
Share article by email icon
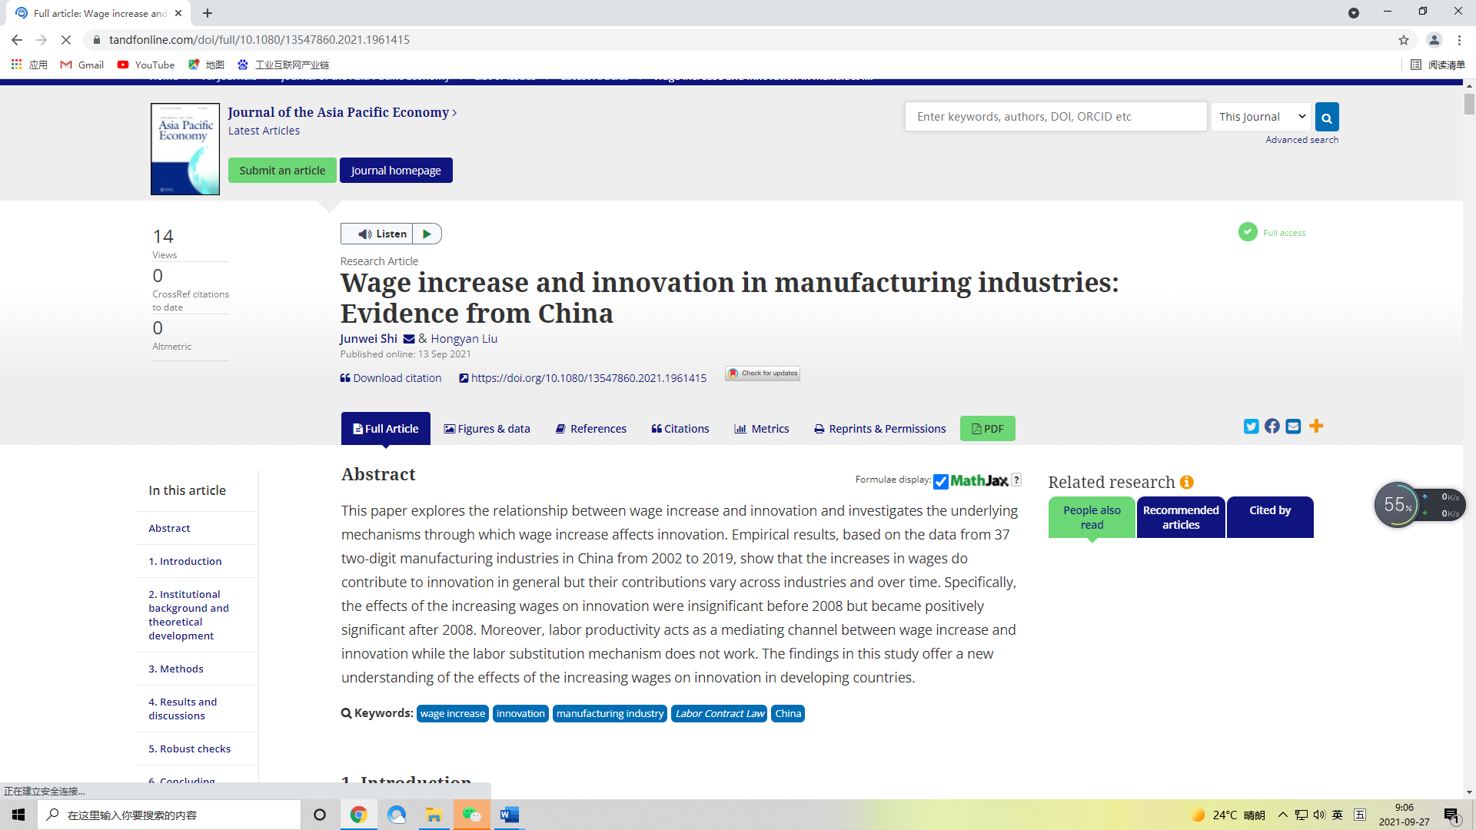(x=1293, y=427)
